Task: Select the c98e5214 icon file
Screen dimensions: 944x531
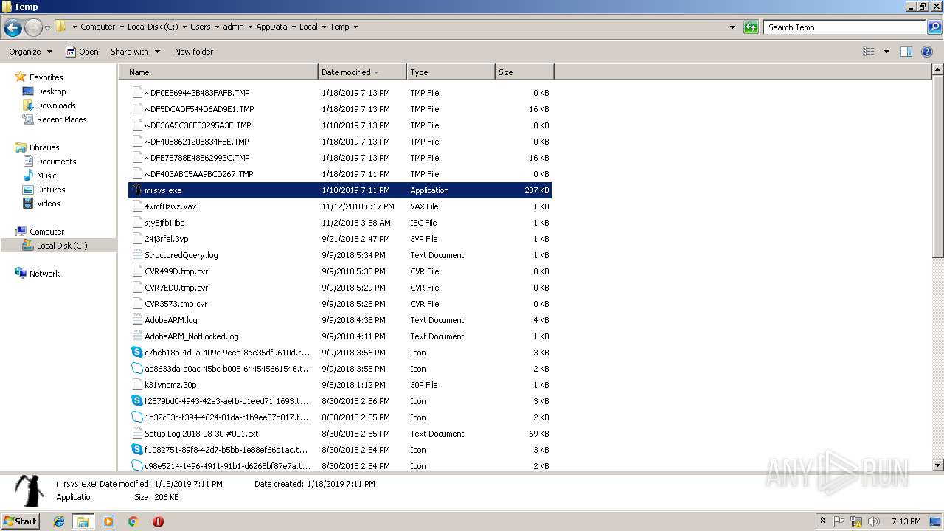Action: coord(136,466)
